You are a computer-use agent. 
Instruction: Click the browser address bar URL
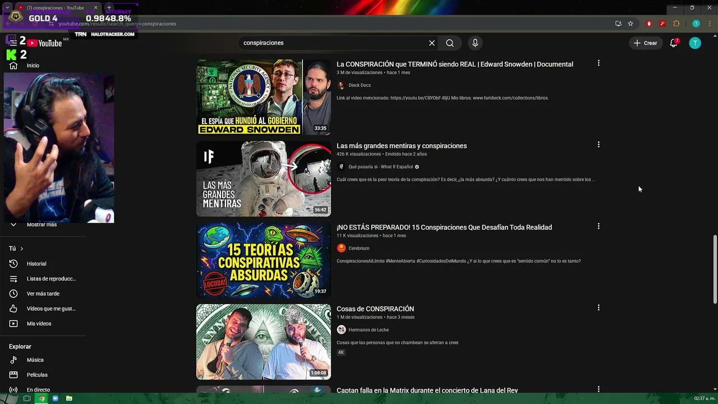(117, 24)
